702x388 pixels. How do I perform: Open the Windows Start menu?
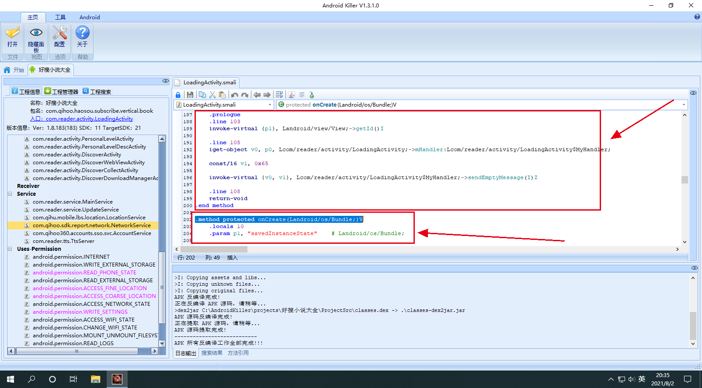10,379
